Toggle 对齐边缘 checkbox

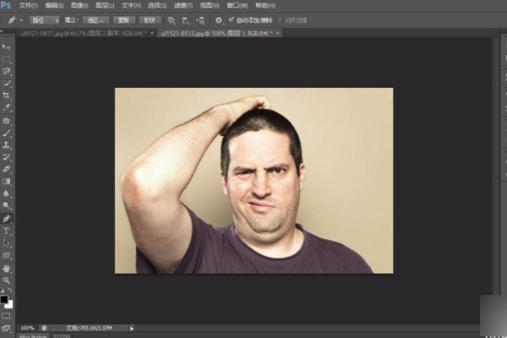[x=280, y=20]
